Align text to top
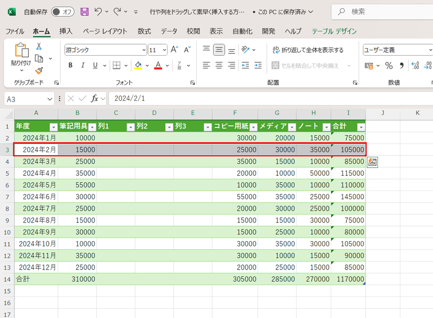 tap(206, 50)
